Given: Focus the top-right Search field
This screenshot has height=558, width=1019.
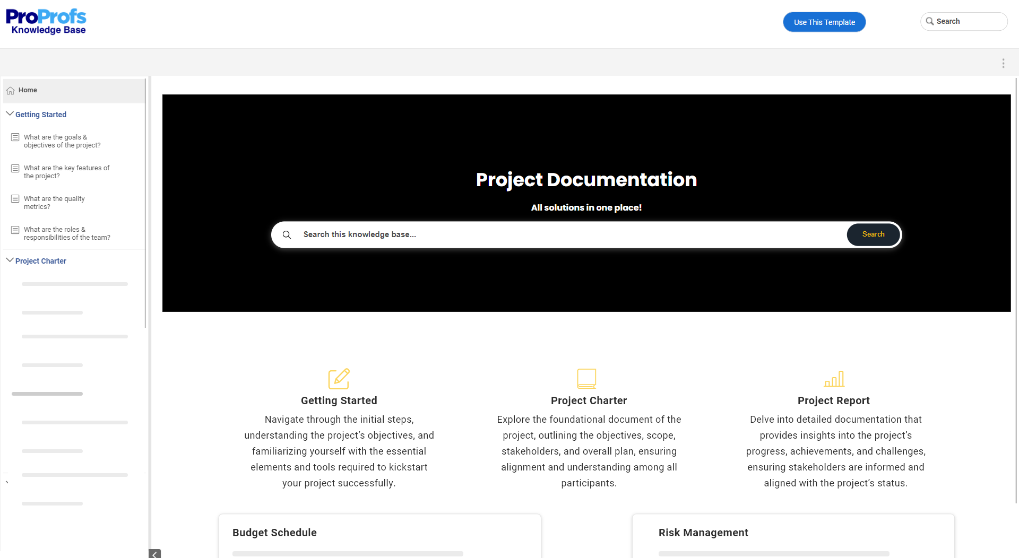Looking at the screenshot, I should coord(964,21).
